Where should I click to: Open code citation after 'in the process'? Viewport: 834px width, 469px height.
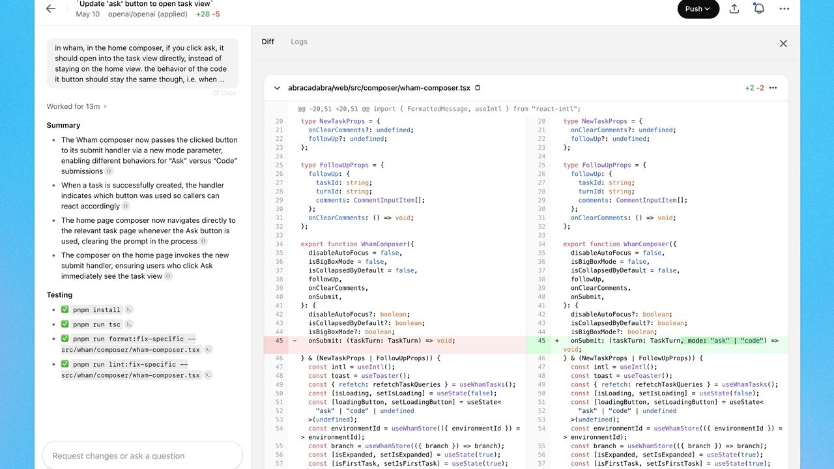pos(203,242)
